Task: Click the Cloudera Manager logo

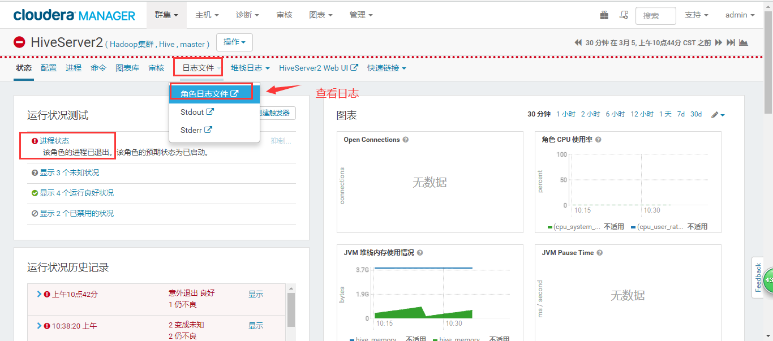Action: coord(74,15)
